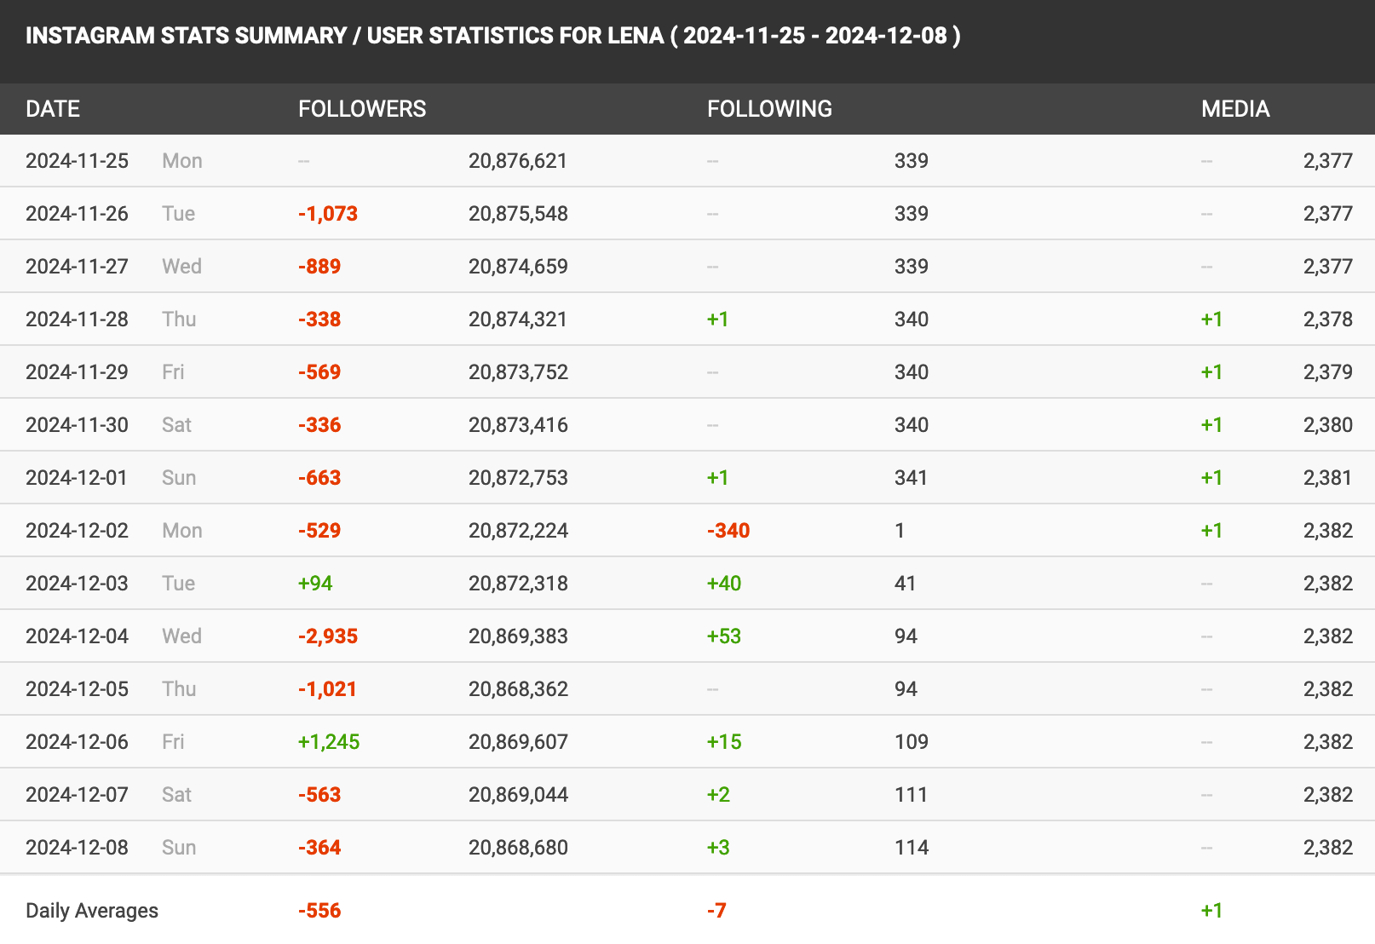Select follower count 20,872,224

[x=518, y=531]
